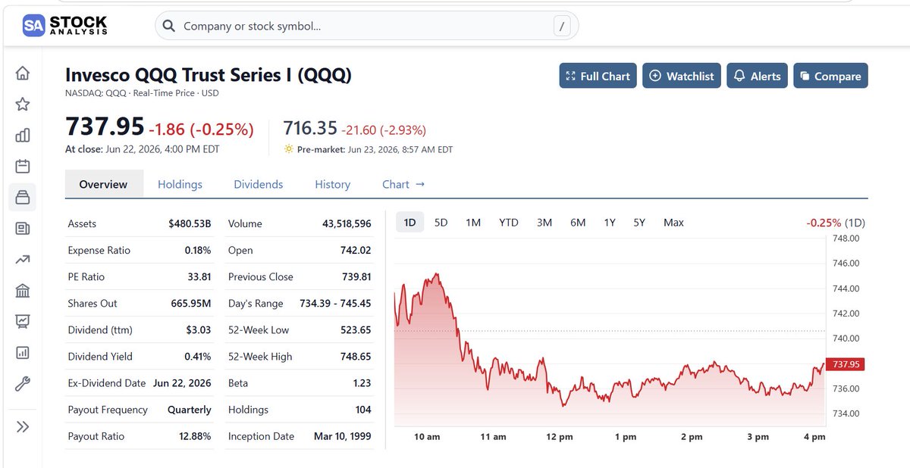The width and height of the screenshot is (910, 468).
Task: Expand the sidebar with double chevron
Action: (23, 426)
